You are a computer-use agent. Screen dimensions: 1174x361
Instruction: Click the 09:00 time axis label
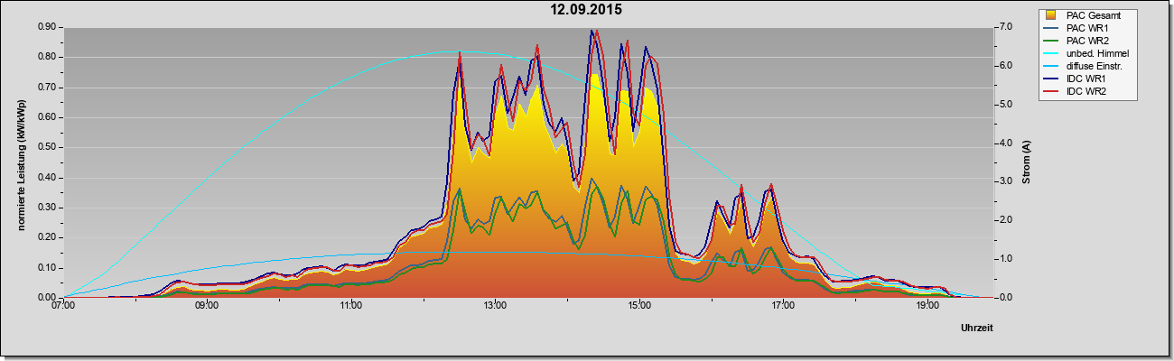pos(207,307)
